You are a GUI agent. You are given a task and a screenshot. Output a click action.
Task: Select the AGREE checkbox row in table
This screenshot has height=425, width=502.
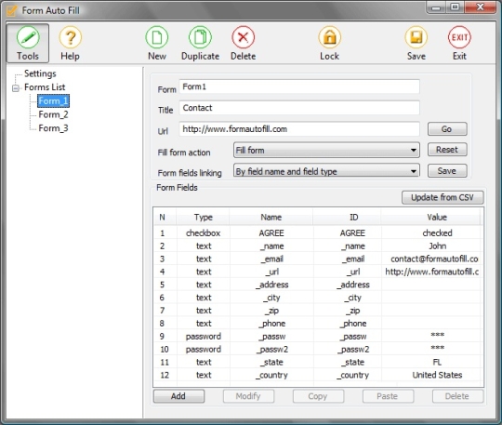(x=319, y=232)
